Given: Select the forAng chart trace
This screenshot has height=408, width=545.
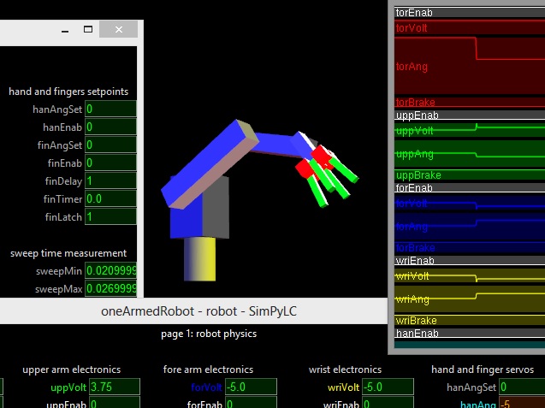Looking at the screenshot, I should (x=470, y=227).
